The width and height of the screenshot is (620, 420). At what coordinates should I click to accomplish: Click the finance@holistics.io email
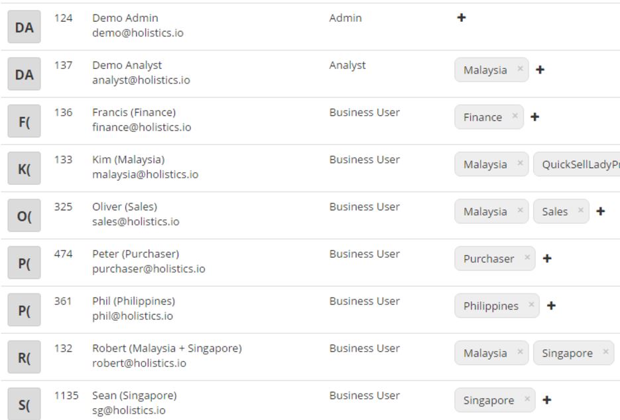141,127
